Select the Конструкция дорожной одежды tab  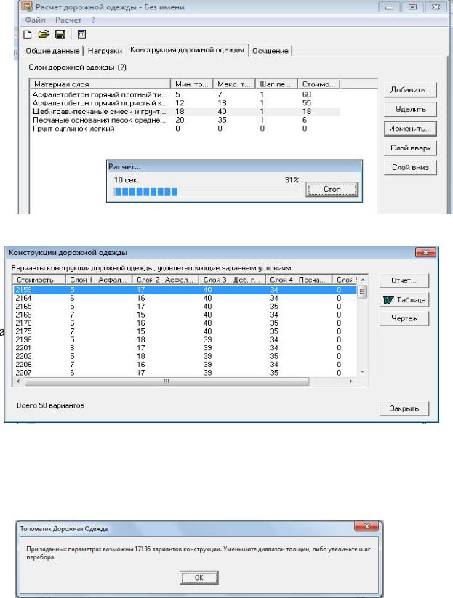tap(187, 50)
